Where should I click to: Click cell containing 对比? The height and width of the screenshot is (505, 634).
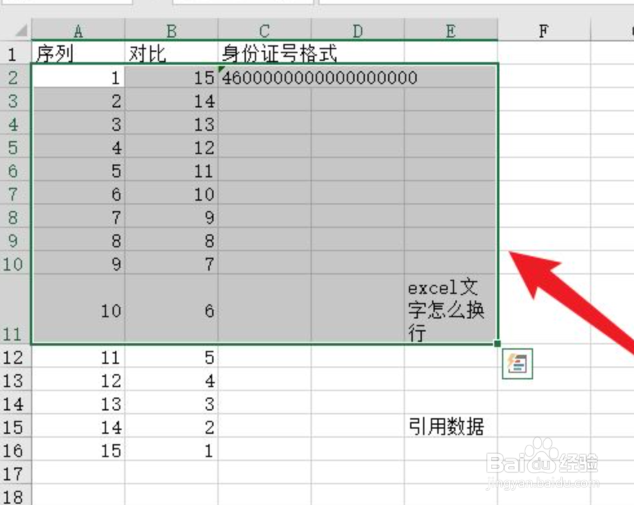pos(171,53)
